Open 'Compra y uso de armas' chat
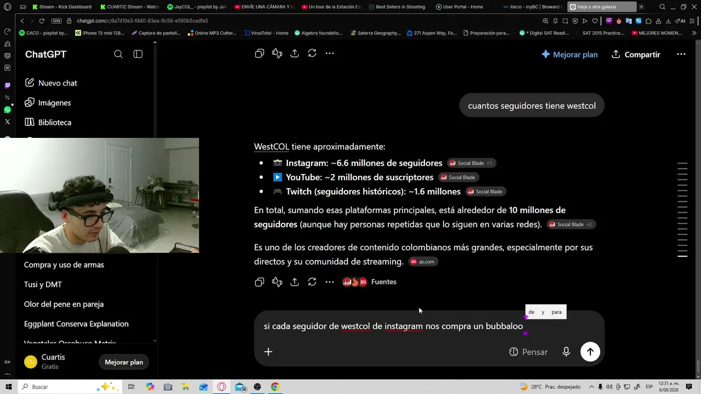Viewport: 701px width, 394px height. pos(64,265)
